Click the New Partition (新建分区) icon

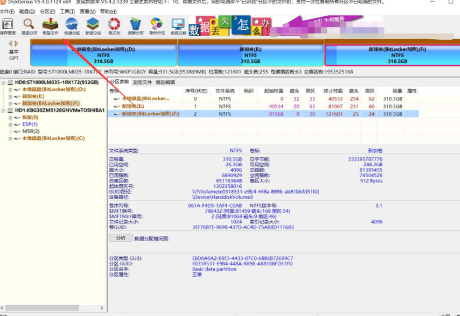click(93, 26)
